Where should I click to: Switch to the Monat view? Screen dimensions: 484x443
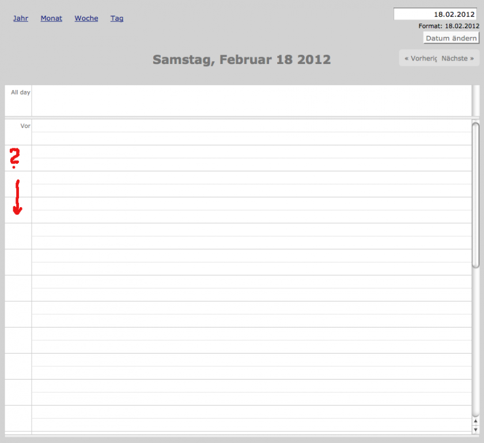pyautogui.click(x=51, y=18)
